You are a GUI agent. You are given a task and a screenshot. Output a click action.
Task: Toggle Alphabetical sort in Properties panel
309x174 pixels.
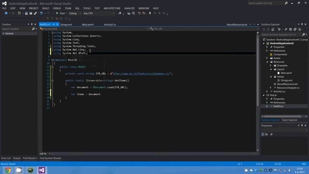click(x=267, y=134)
